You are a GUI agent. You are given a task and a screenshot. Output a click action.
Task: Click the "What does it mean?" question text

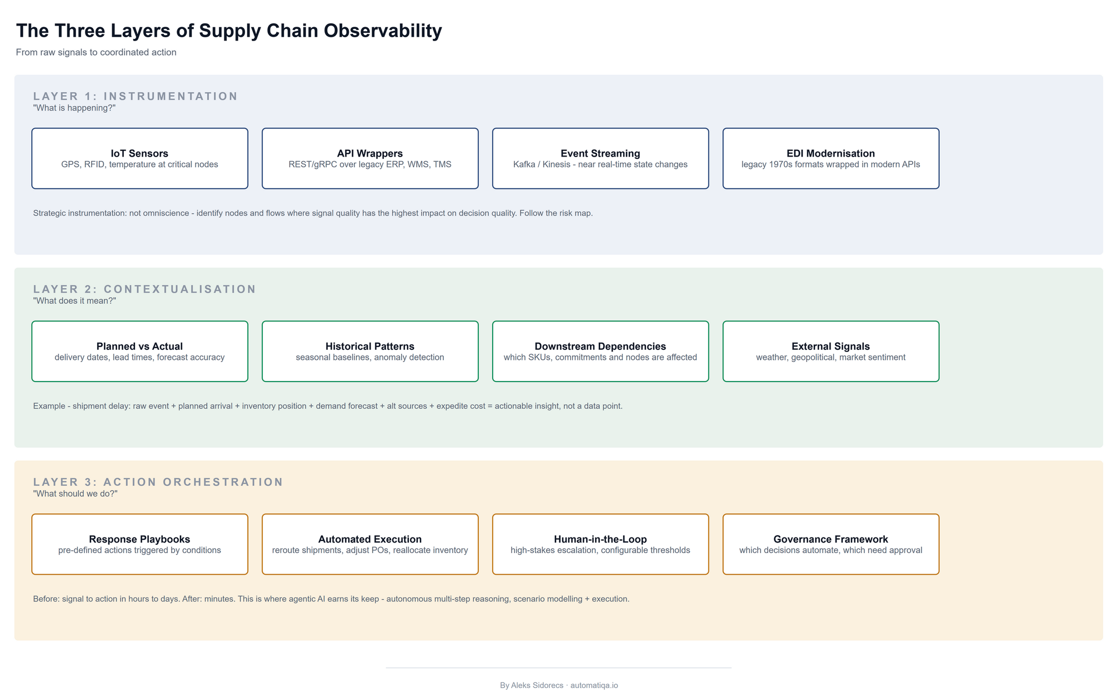pyautogui.click(x=74, y=301)
